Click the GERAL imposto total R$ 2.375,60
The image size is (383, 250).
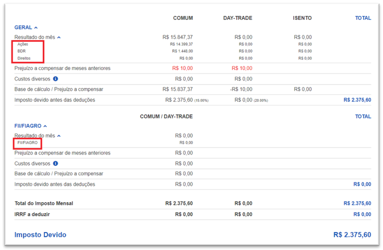pos(358,100)
